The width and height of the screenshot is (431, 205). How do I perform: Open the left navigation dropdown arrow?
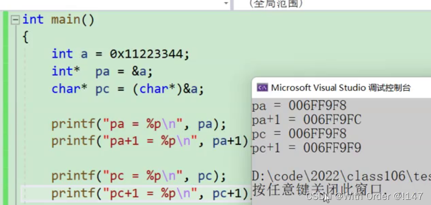pos(226,3)
